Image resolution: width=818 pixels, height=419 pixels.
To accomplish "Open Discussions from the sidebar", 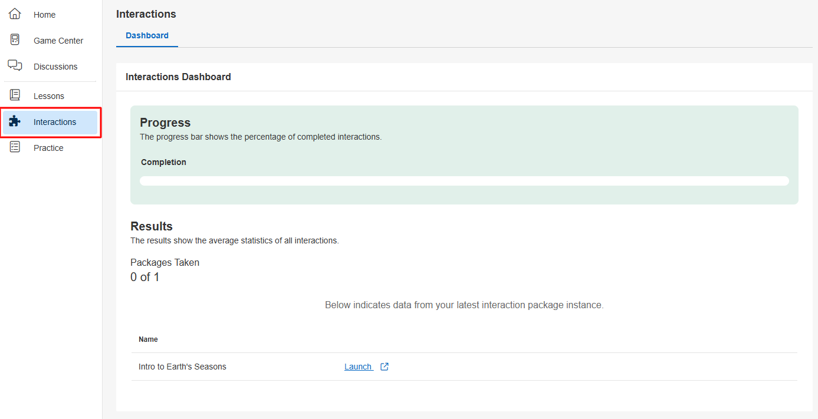I will (x=55, y=67).
